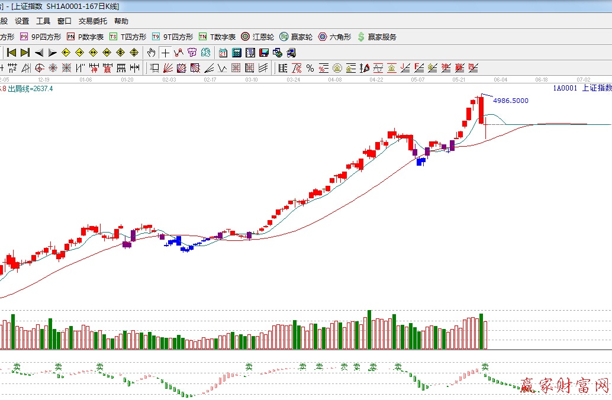Open the 设置 menu
The image size is (612, 400).
(22, 21)
